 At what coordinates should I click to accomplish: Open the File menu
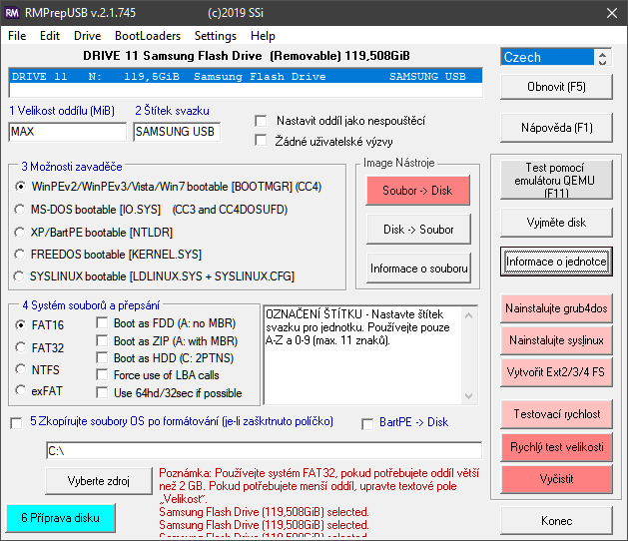pyautogui.click(x=17, y=36)
